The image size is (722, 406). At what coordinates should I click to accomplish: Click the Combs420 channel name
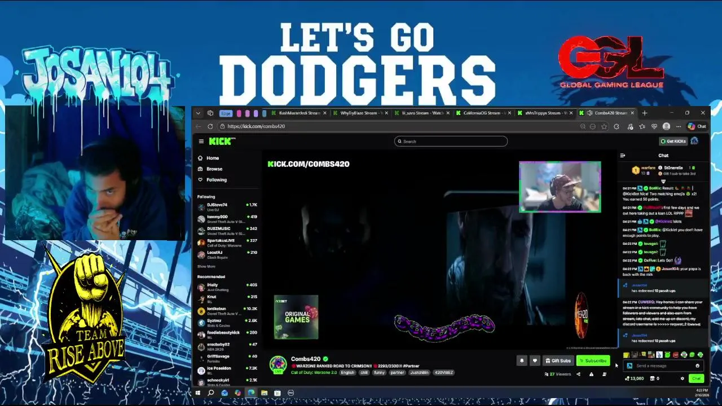306,359
